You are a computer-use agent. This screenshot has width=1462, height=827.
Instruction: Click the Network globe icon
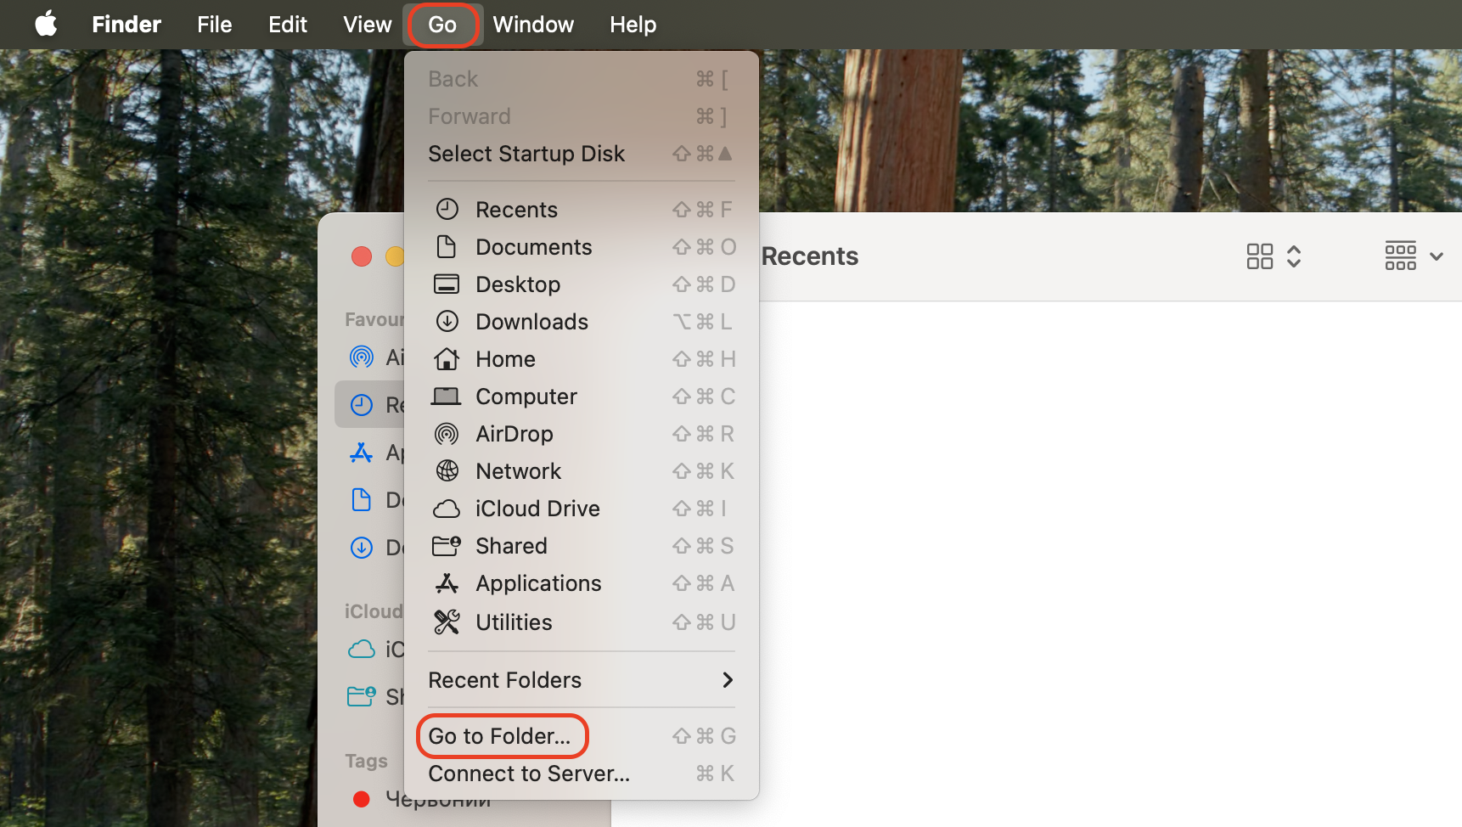point(447,471)
